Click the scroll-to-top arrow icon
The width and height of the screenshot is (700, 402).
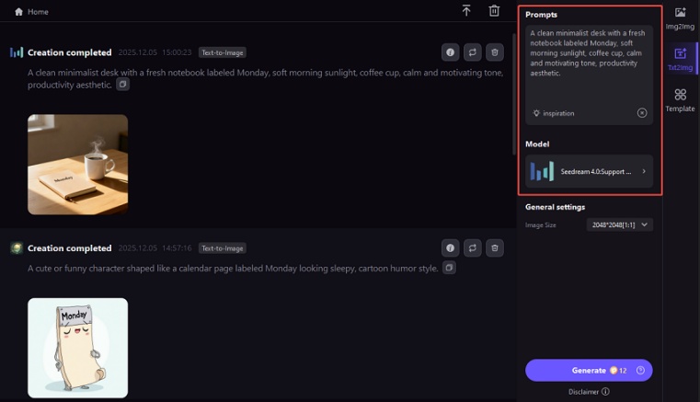tap(466, 11)
